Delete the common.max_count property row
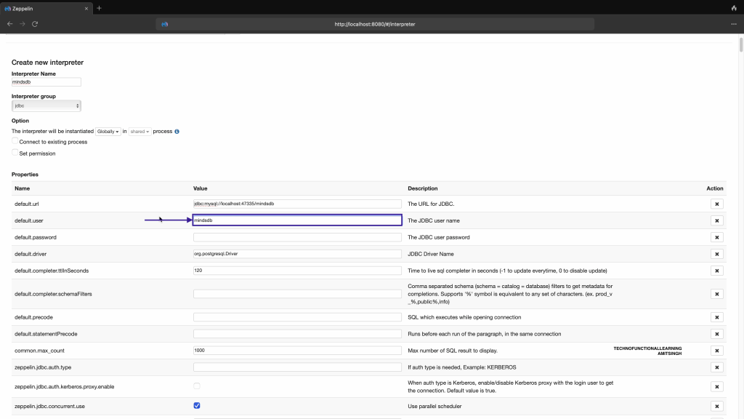 (716, 351)
